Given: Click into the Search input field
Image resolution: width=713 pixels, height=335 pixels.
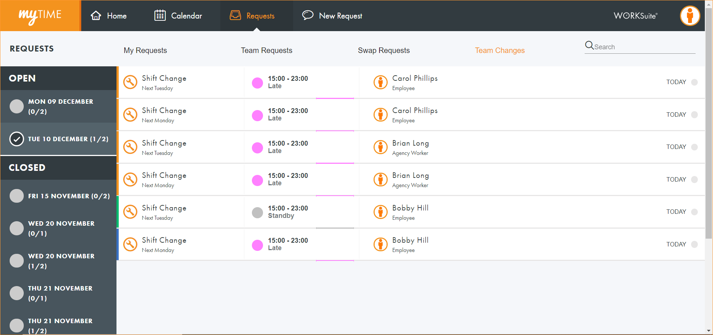Looking at the screenshot, I should pyautogui.click(x=644, y=47).
